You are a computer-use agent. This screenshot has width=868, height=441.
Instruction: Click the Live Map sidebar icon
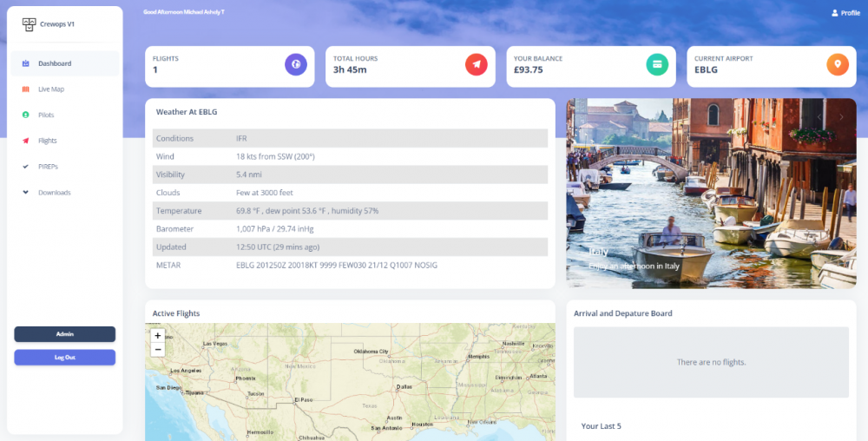pyautogui.click(x=25, y=89)
